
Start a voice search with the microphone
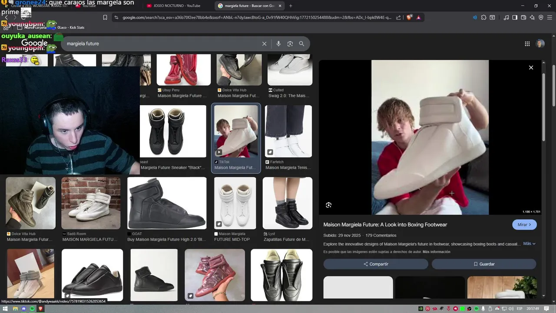278,44
